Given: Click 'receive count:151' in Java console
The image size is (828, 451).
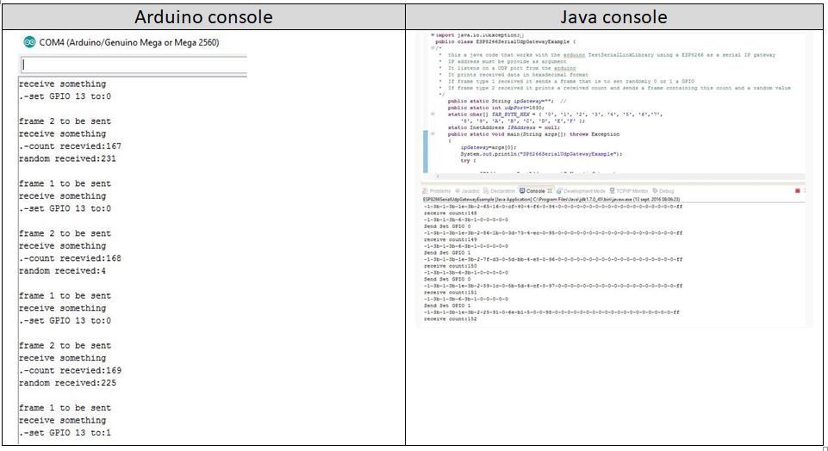Looking at the screenshot, I should coord(451,293).
